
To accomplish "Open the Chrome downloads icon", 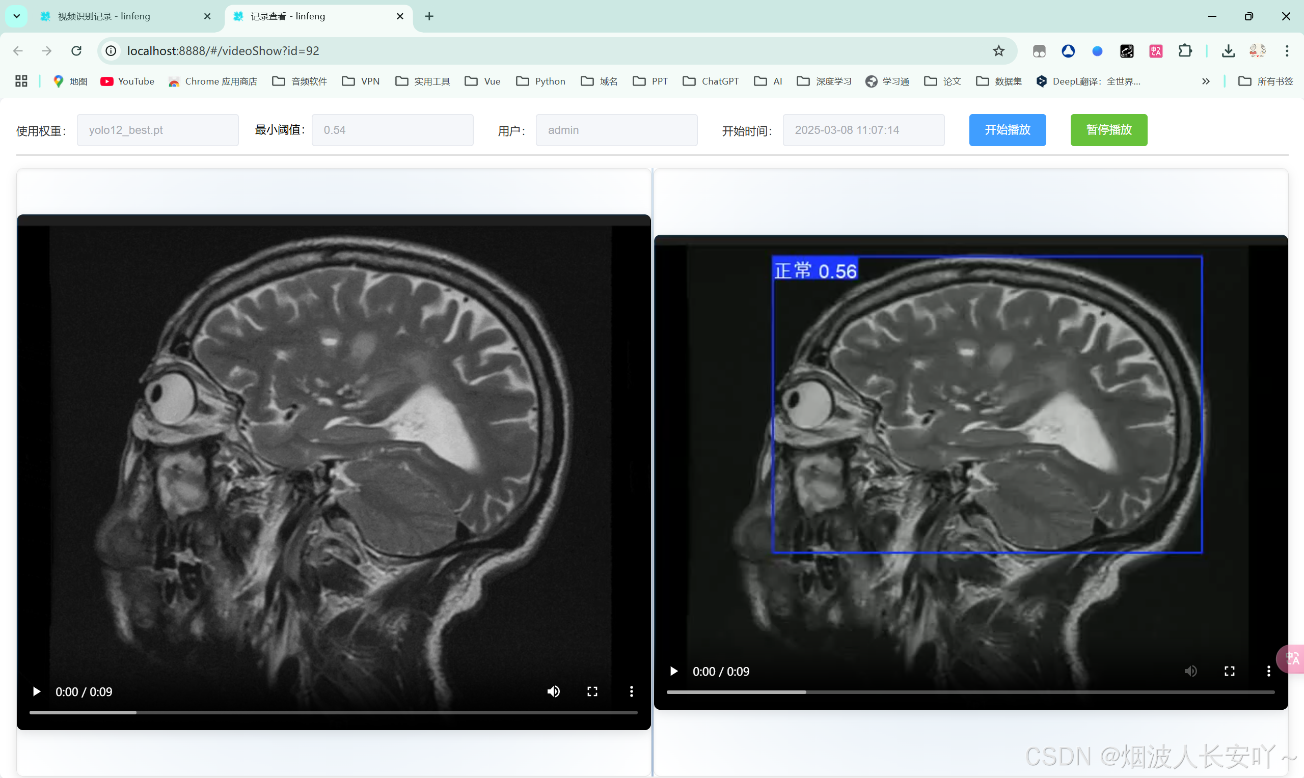I will 1228,51.
